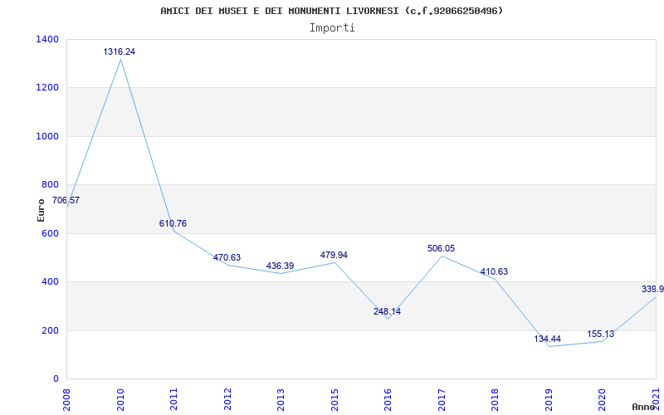This screenshot has width=664, height=415.
Task: Click the 2015 x-axis year label
Action: tap(334, 400)
